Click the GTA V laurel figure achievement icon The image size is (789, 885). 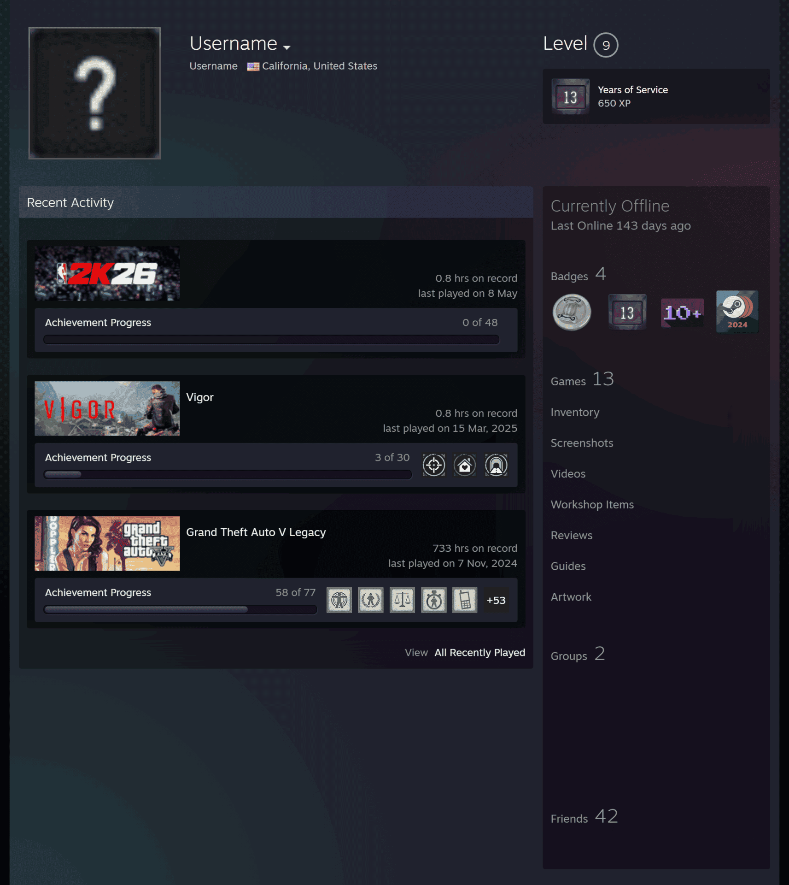[371, 600]
